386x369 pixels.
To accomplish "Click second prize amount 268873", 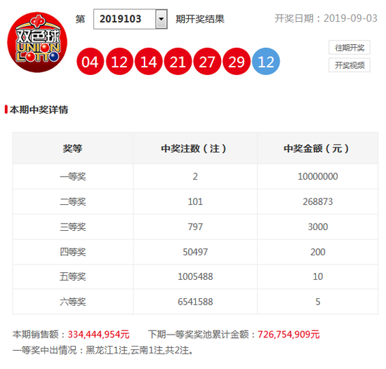I will [318, 202].
